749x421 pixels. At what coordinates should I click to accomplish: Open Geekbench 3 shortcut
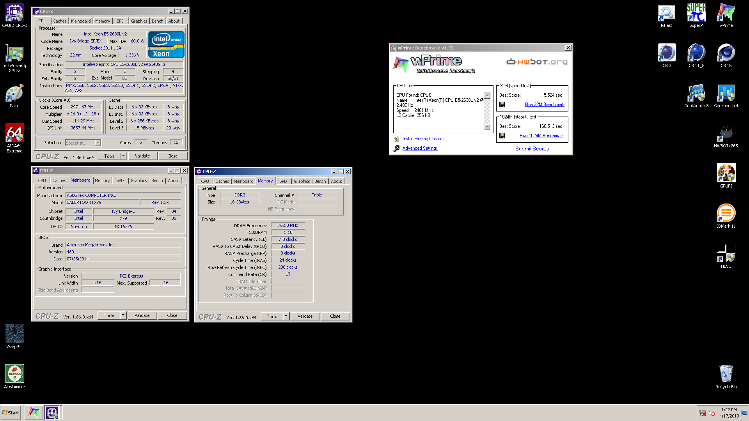[696, 96]
